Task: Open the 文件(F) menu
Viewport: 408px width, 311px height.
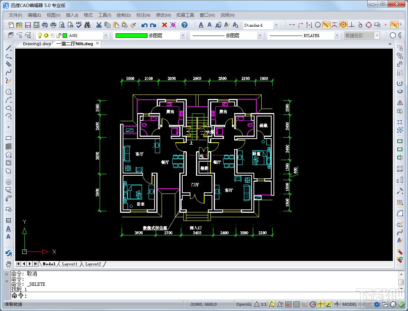Action: 15,15
